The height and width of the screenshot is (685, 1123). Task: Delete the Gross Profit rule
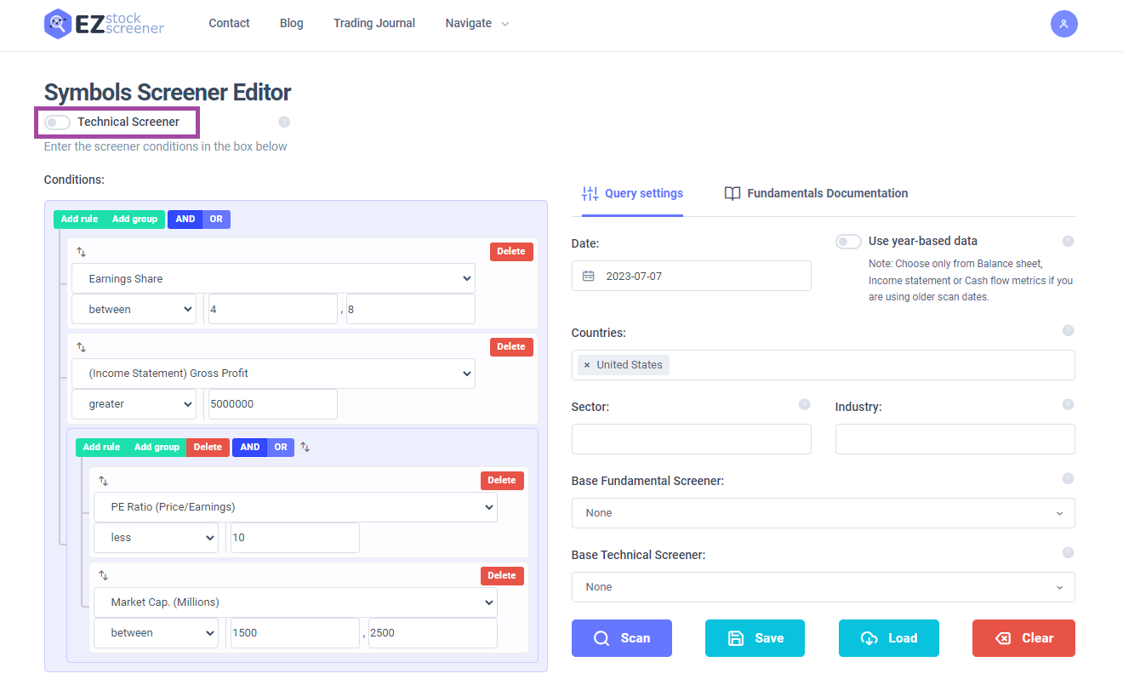[x=511, y=347]
